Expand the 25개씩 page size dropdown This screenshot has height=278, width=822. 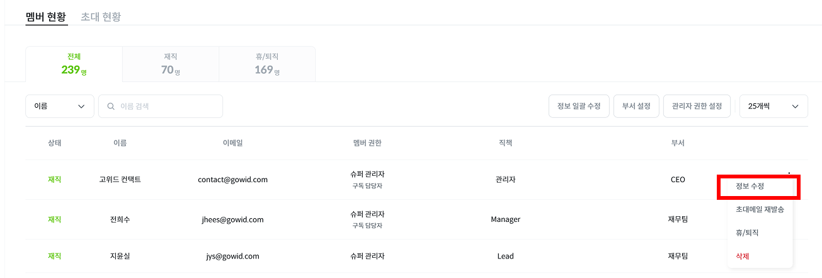click(x=773, y=107)
